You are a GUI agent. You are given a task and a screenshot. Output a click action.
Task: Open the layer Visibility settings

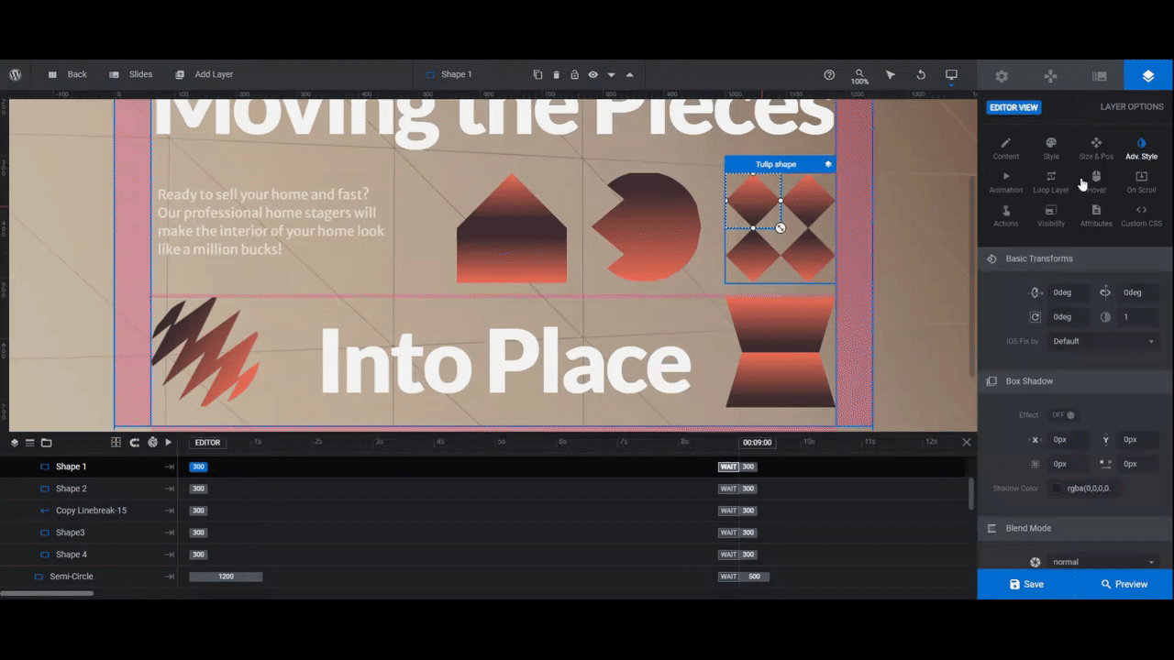point(1051,216)
